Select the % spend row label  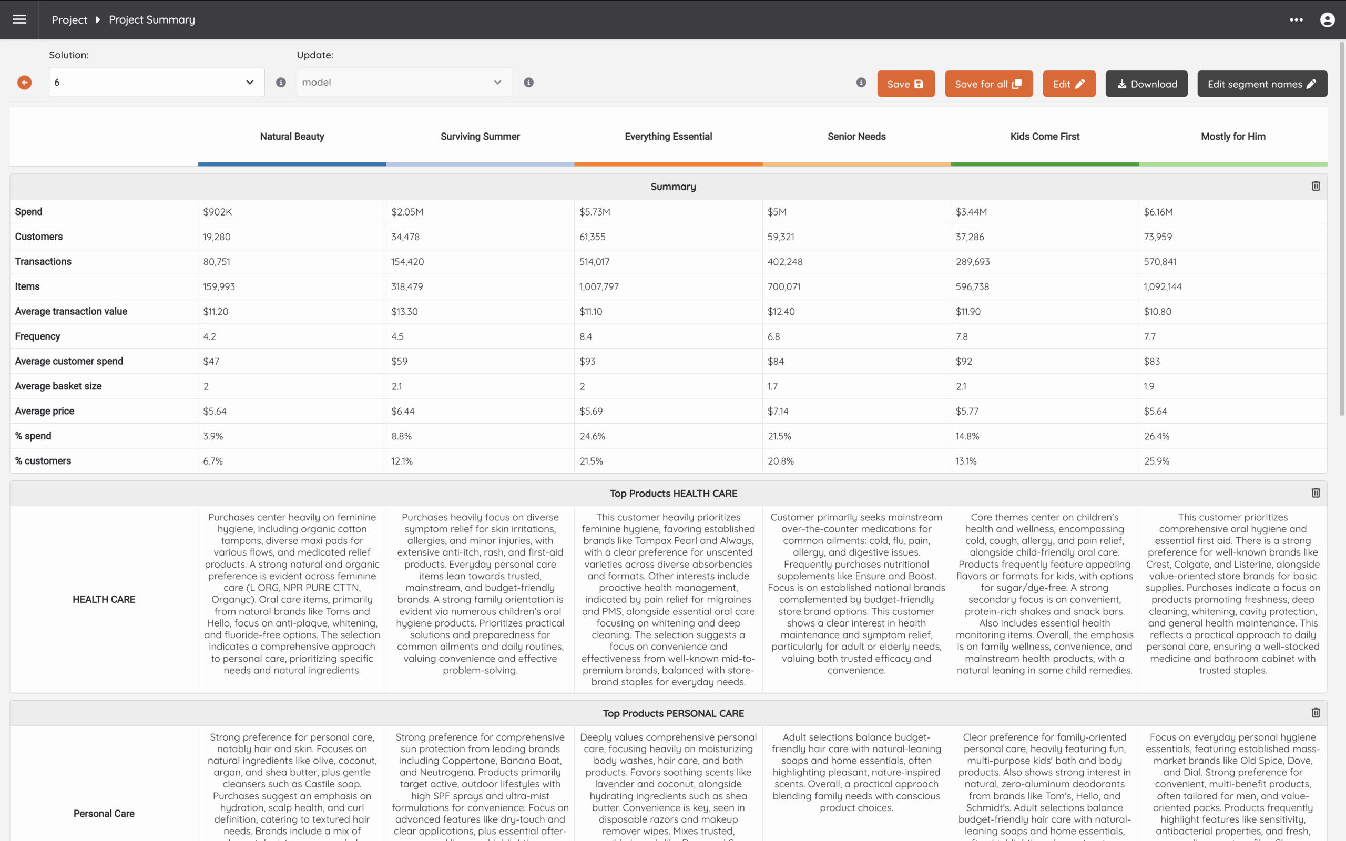pos(33,436)
